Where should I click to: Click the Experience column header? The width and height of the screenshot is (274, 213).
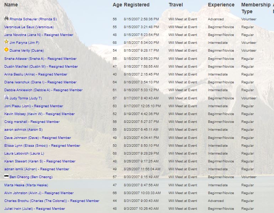(221, 5)
